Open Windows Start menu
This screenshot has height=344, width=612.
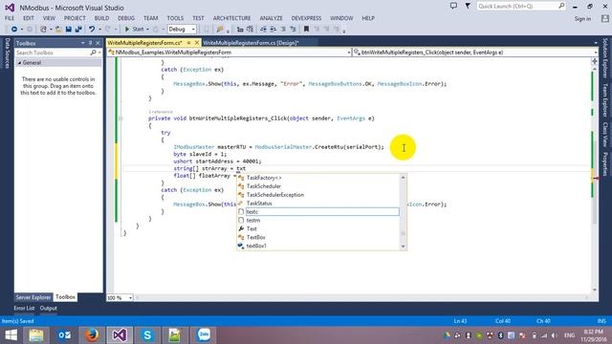[x=11, y=335]
